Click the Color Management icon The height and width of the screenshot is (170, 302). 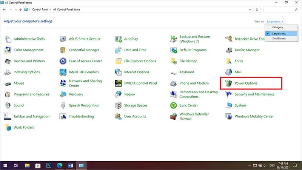pyautogui.click(x=8, y=50)
